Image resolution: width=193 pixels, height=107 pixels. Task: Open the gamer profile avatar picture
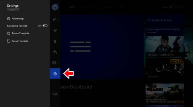55,7
